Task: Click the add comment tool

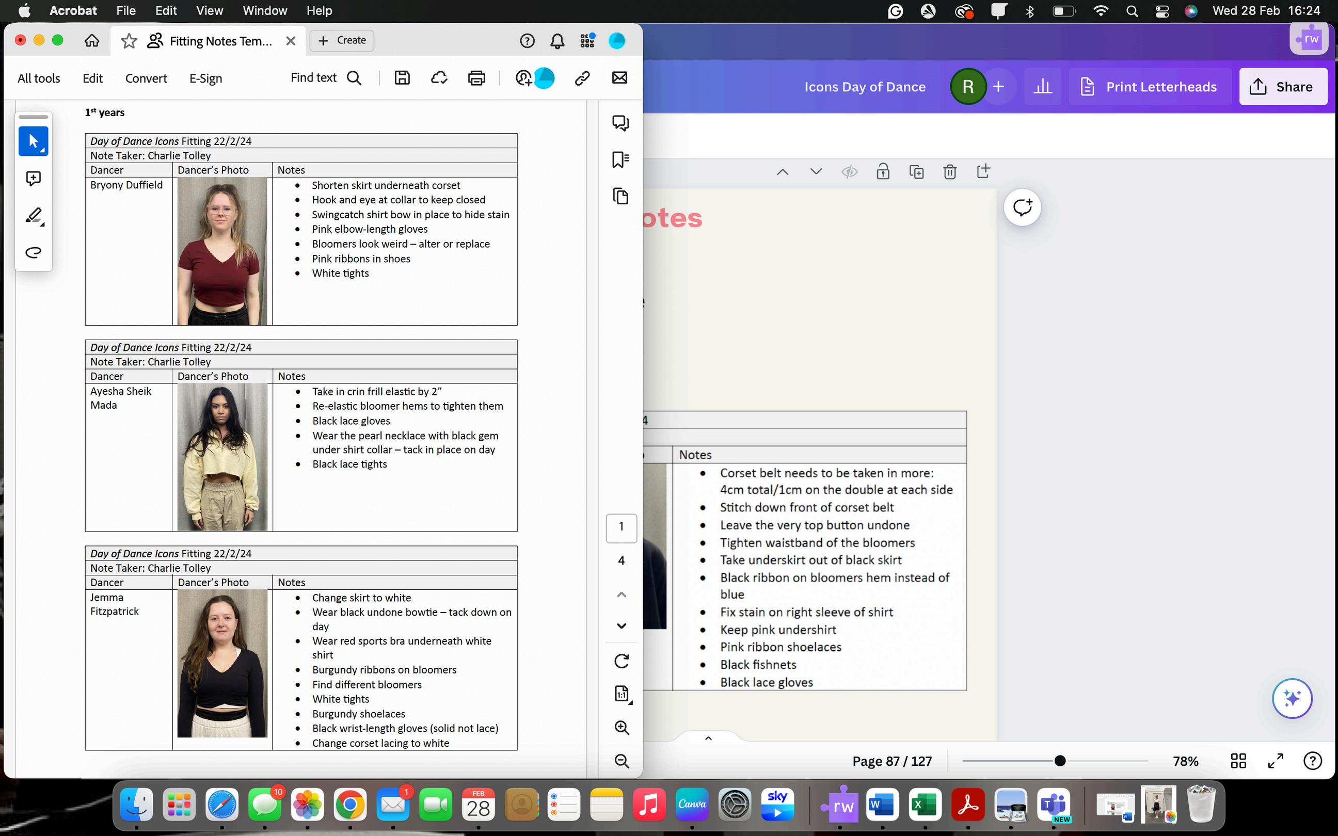Action: click(33, 178)
